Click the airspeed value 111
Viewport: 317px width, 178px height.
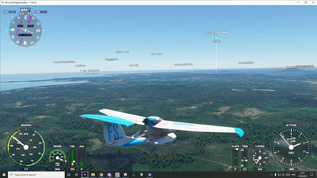tap(26, 169)
